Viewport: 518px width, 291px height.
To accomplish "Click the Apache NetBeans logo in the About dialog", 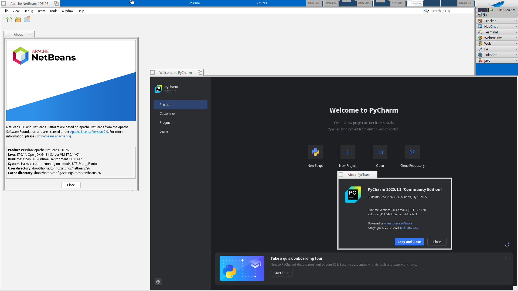I will point(44,56).
